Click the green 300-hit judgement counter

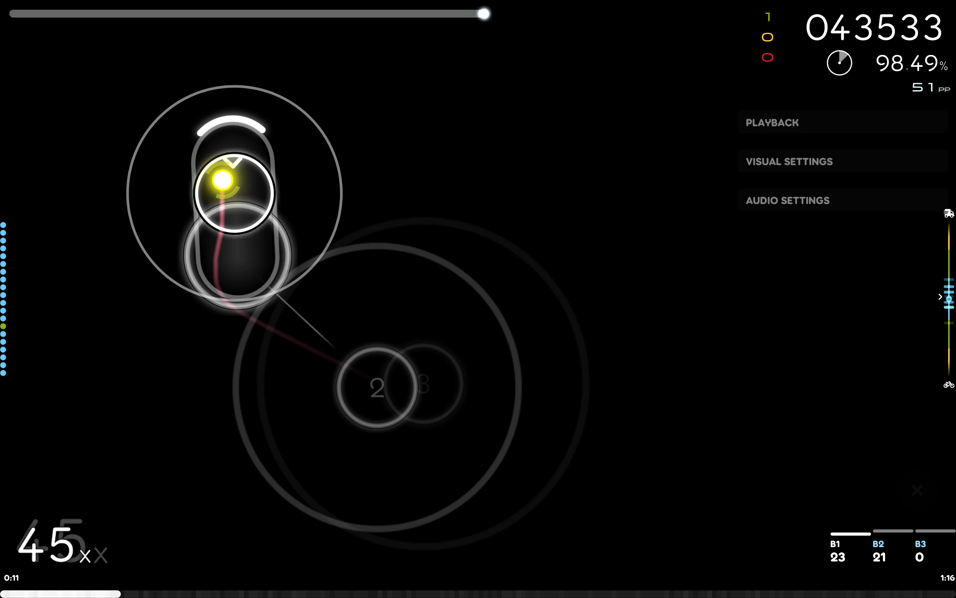pyautogui.click(x=767, y=16)
